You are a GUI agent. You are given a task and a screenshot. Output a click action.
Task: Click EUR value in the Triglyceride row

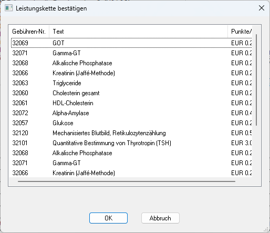(x=242, y=83)
